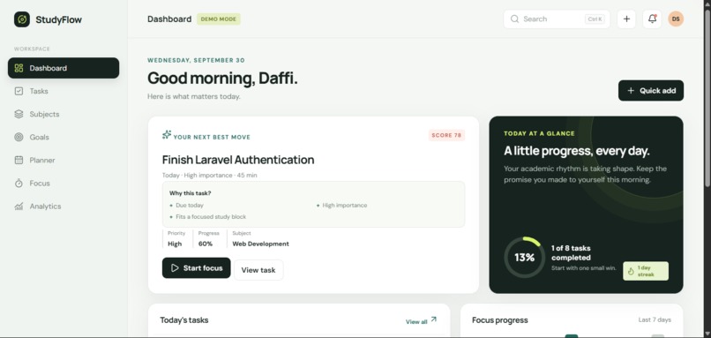The height and width of the screenshot is (338, 711).
Task: Open the notifications bell
Action: 652,19
